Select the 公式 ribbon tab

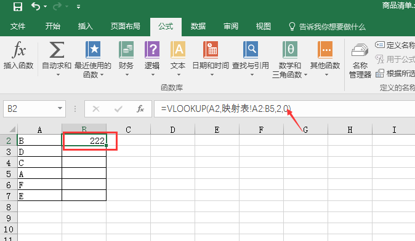[166, 26]
